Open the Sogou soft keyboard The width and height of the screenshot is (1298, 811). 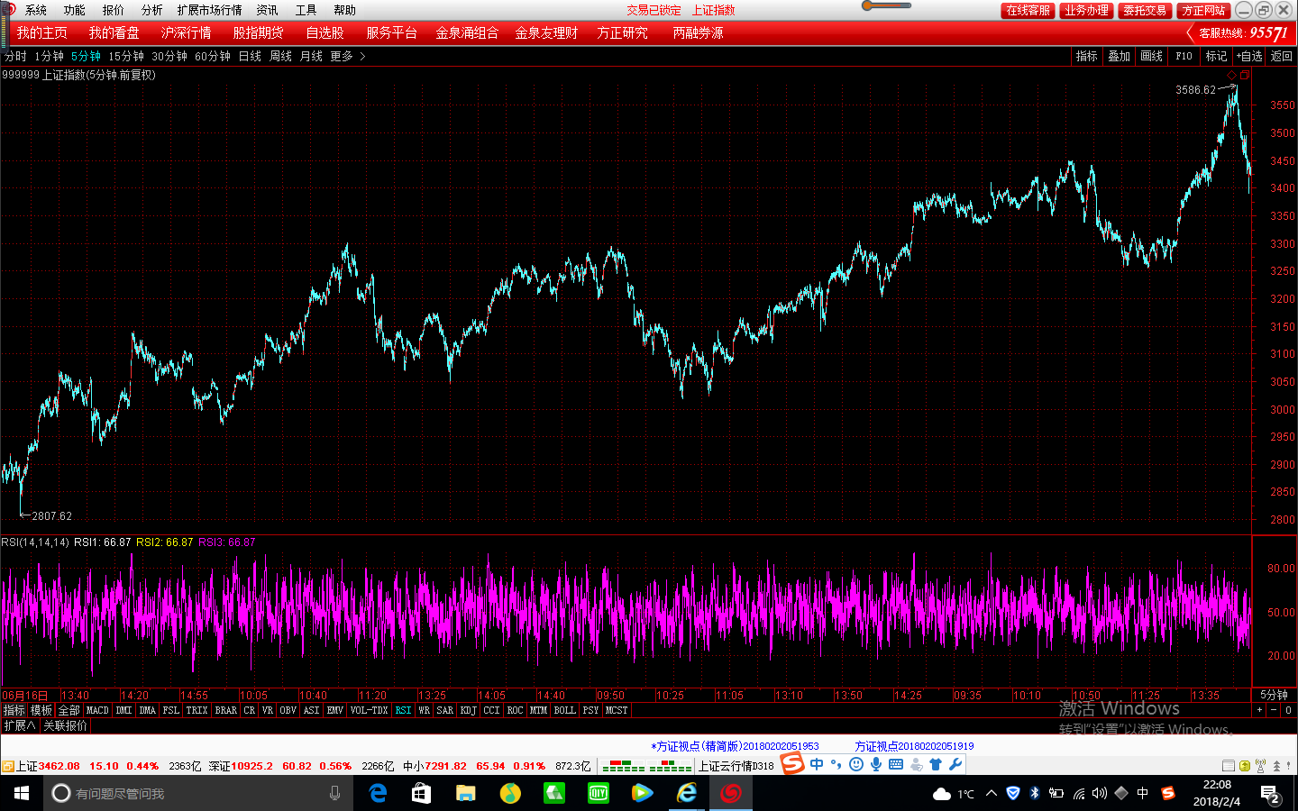[x=896, y=764]
